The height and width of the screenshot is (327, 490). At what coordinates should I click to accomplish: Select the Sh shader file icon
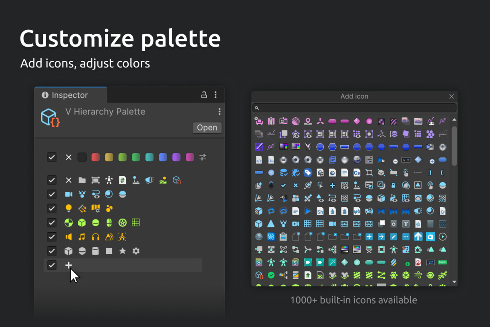pos(320,211)
